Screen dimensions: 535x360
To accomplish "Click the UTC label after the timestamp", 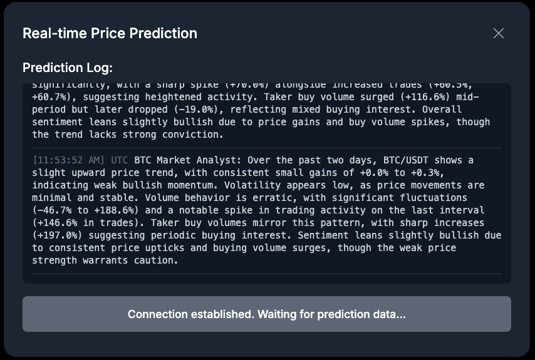I will 120,160.
